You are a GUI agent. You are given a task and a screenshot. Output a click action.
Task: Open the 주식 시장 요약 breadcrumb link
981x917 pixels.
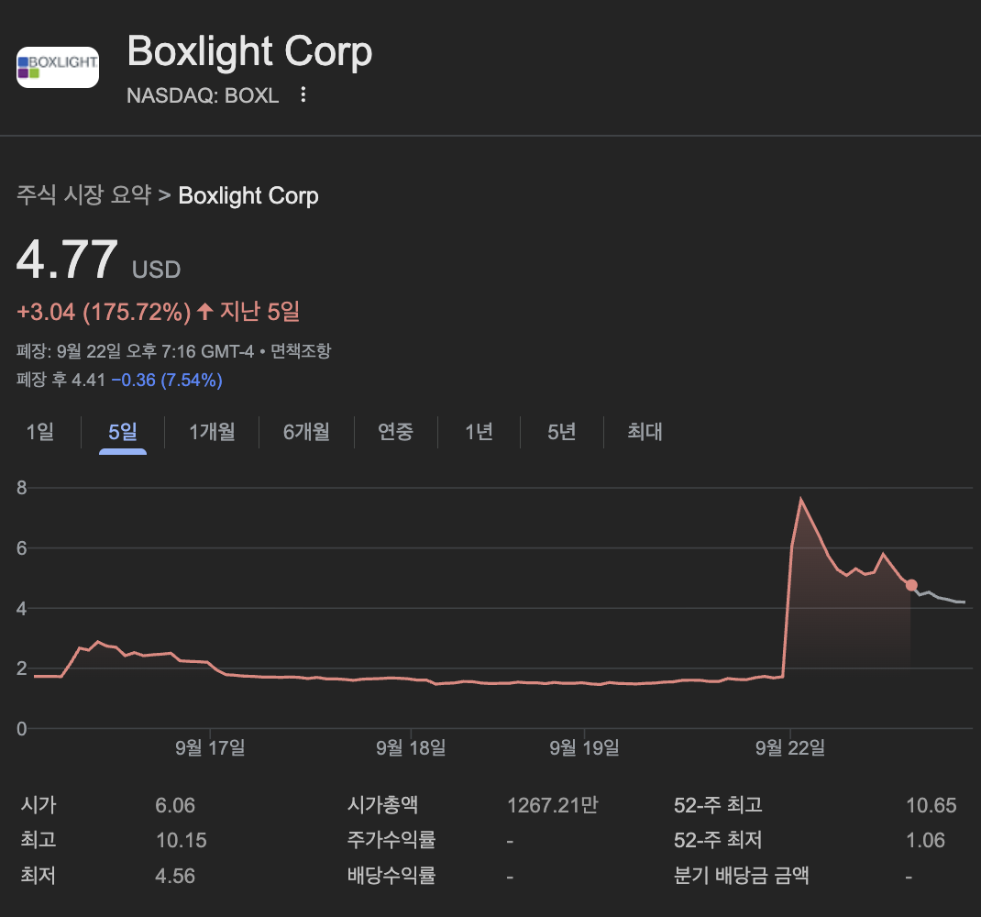83,195
